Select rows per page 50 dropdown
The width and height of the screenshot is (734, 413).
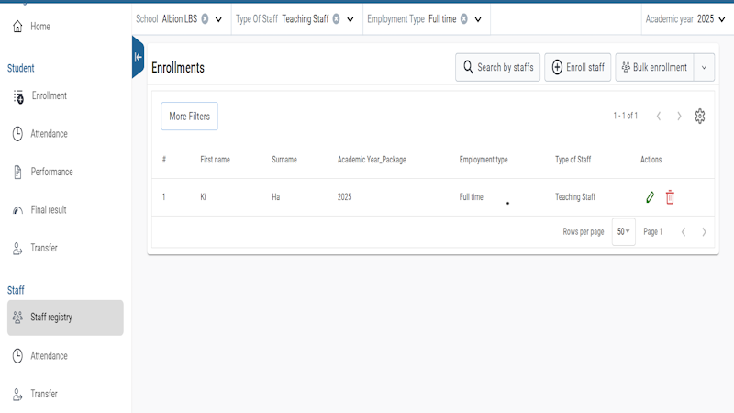click(x=624, y=232)
